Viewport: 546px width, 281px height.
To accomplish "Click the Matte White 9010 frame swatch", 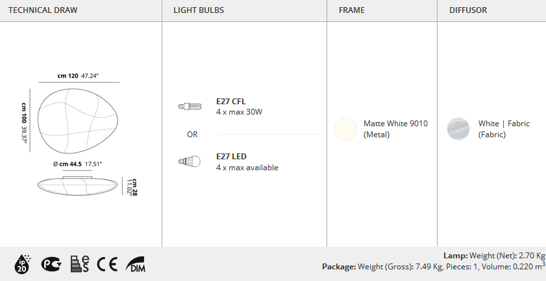I will (x=345, y=129).
